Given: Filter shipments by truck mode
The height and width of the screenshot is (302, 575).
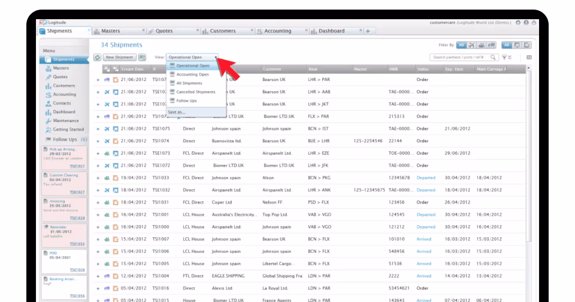Looking at the screenshot, I should [491, 45].
